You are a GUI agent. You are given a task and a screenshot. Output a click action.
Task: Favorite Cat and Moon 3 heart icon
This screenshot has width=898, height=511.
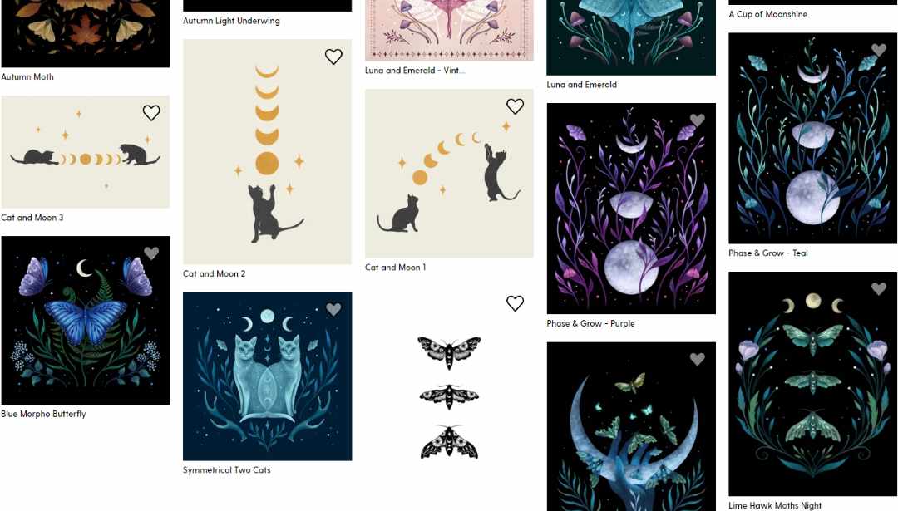pyautogui.click(x=151, y=113)
